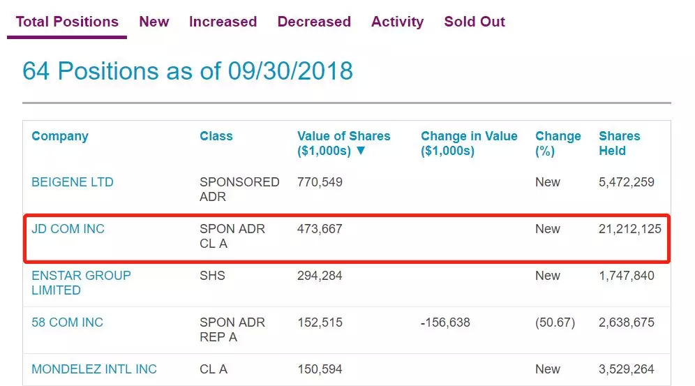
Task: Sort by the Company column header
Action: click(60, 136)
